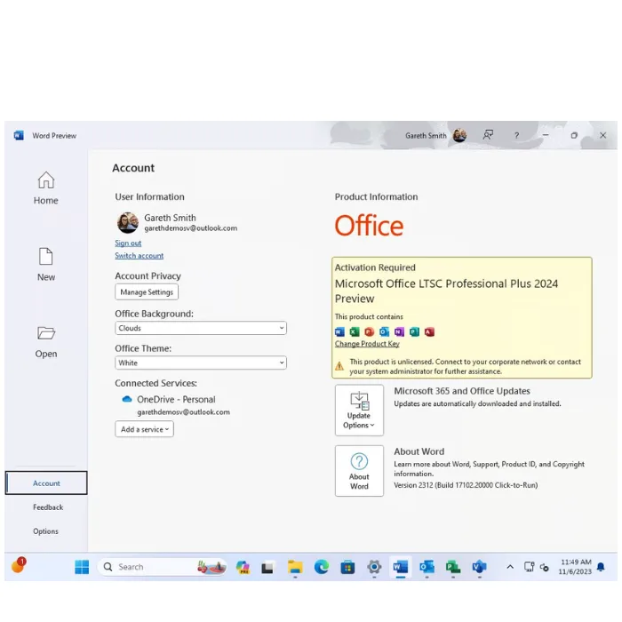Screen dimensions: 622x622
Task: Open Manage Settings for account privacy
Action: [x=147, y=292]
